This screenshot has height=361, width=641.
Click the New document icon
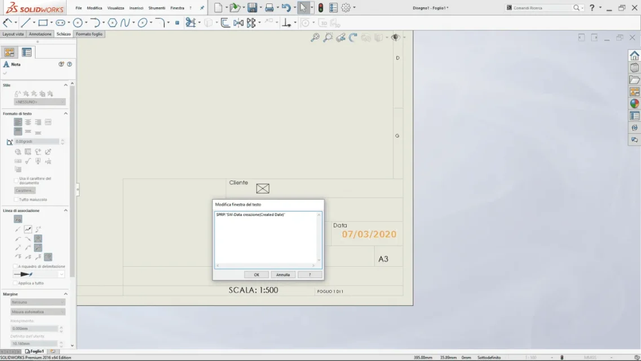[x=218, y=7]
